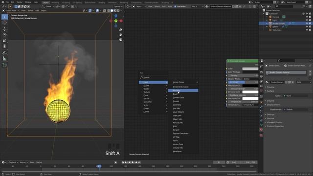The height and width of the screenshot is (176, 313).
Task: Hide Camera in viewport via eye icon
Action: coord(307,17)
